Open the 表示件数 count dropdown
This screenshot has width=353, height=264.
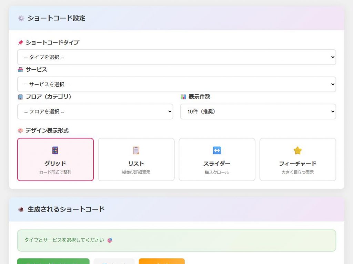258,111
